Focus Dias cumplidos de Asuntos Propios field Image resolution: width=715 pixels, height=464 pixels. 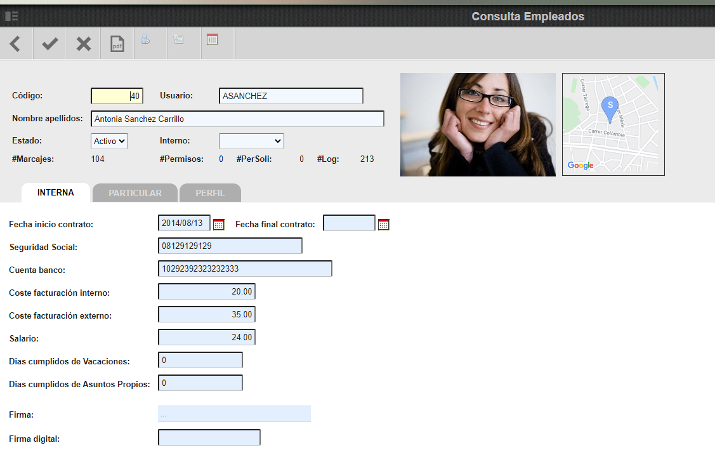pyautogui.click(x=200, y=383)
